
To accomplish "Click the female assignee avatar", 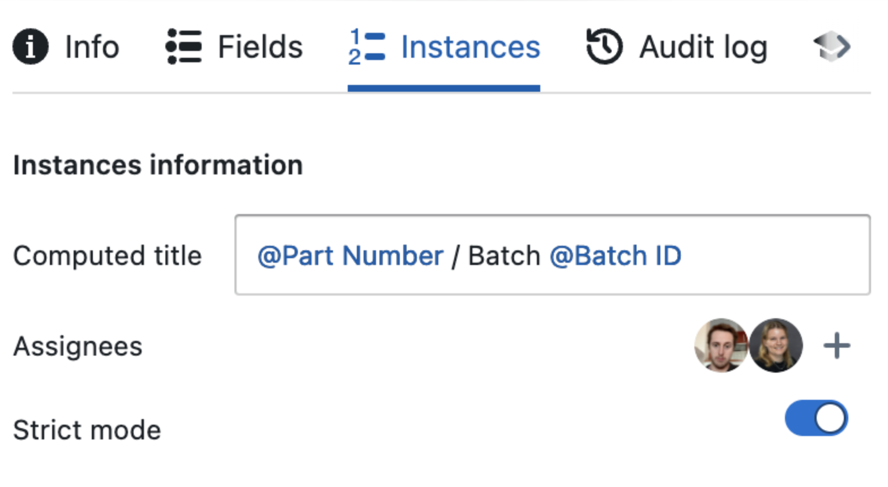I will click(776, 345).
